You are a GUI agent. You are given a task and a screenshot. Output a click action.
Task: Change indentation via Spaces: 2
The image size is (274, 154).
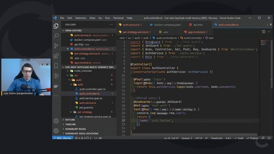pyautogui.click(x=187, y=138)
